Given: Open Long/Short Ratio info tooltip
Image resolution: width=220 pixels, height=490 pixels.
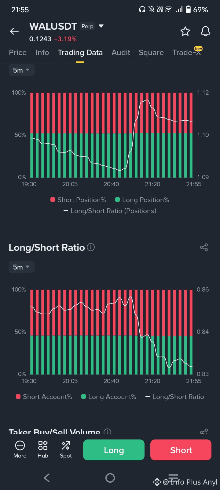Looking at the screenshot, I should pyautogui.click(x=91, y=247).
